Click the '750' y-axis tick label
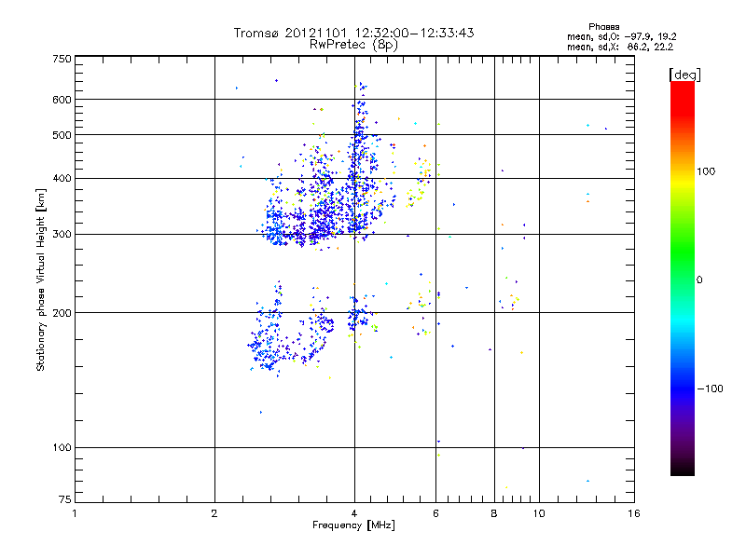 click(62, 59)
